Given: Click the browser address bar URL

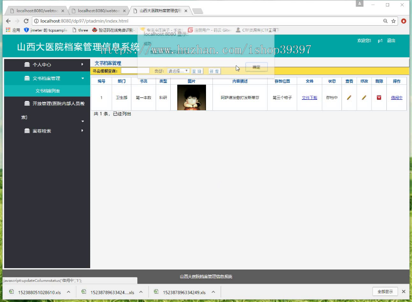Looking at the screenshot, I should click(x=84, y=21).
